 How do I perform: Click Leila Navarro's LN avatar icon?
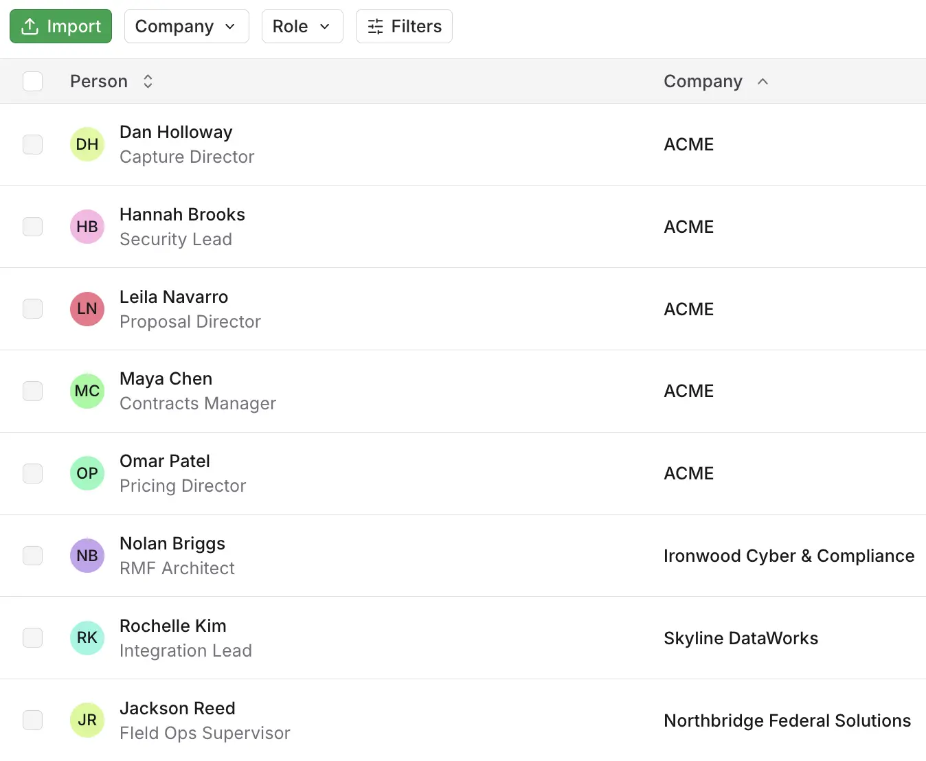pyautogui.click(x=87, y=309)
